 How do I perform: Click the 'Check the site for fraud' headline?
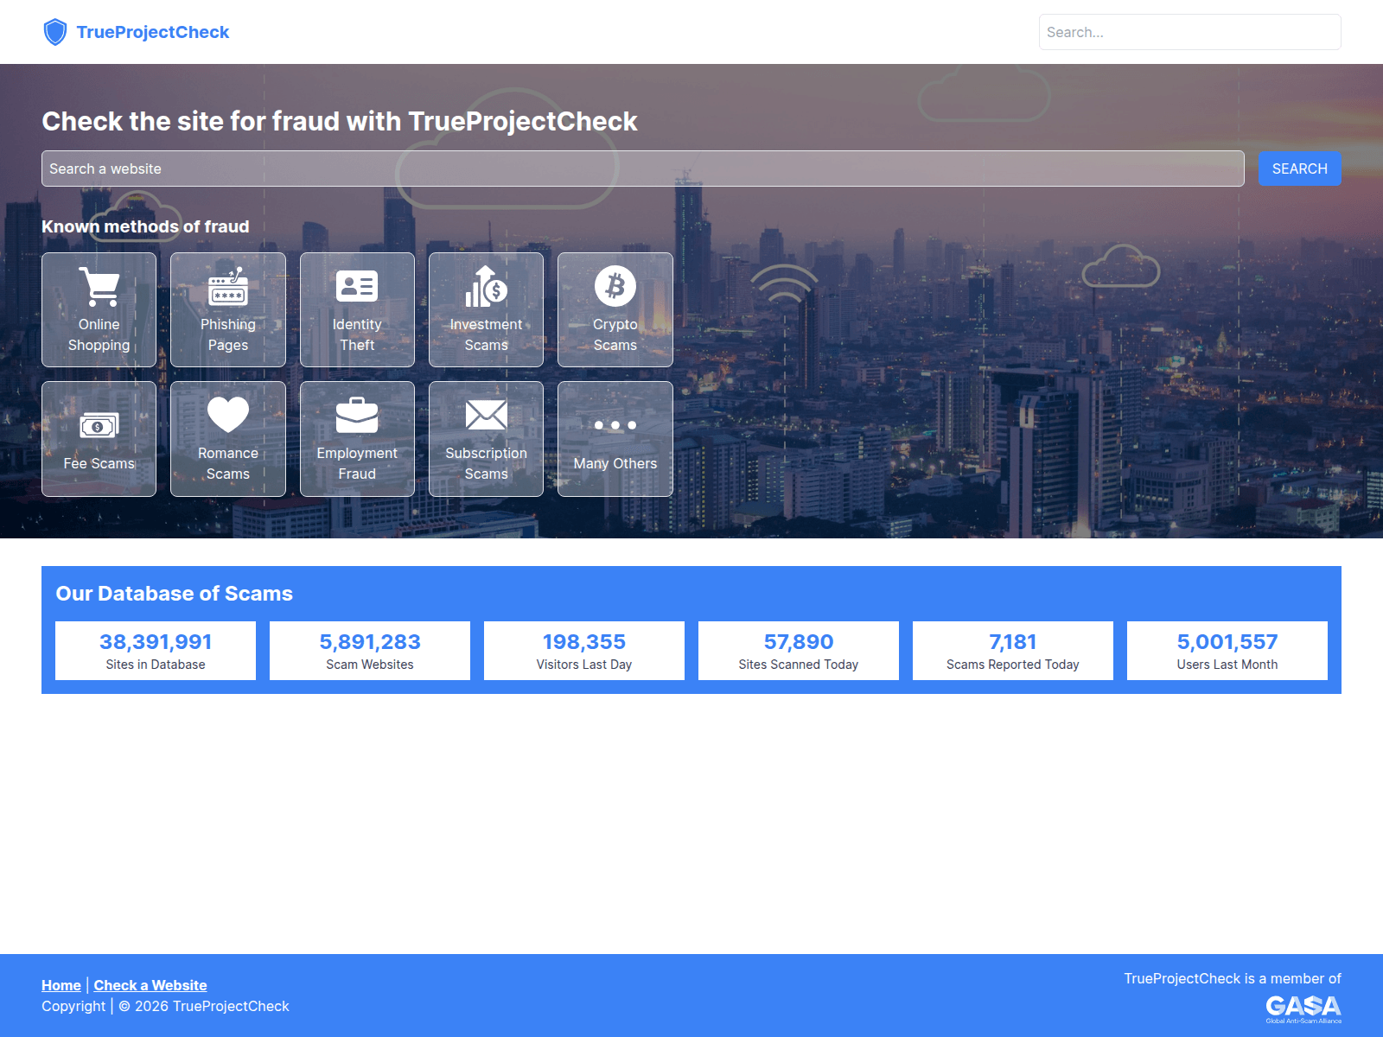click(340, 121)
